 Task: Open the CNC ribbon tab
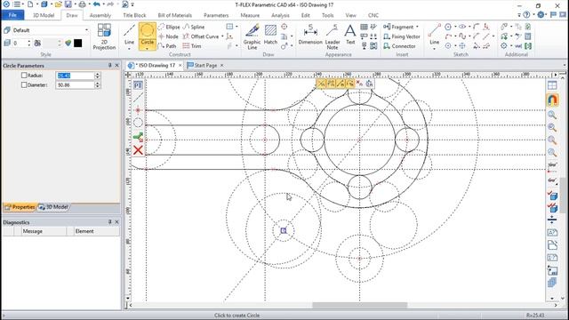(373, 15)
